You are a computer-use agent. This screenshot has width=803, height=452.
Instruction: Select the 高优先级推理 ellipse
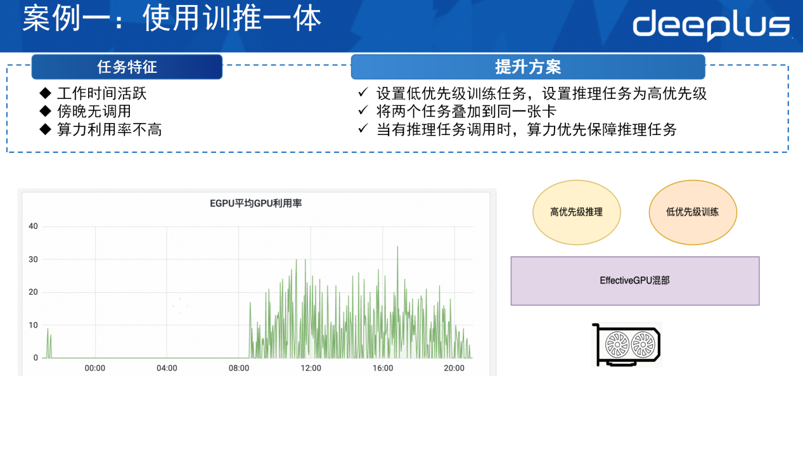pyautogui.click(x=576, y=212)
